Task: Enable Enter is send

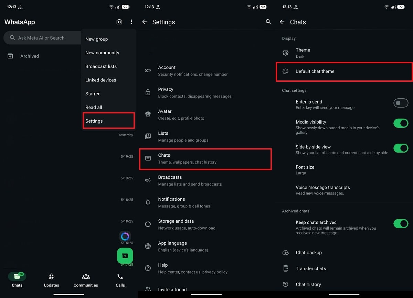Action: tap(401, 103)
